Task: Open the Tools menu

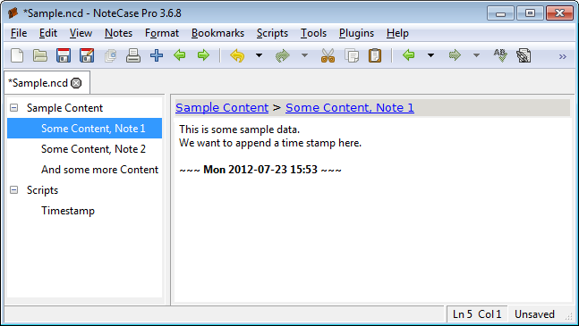Action: 313,33
